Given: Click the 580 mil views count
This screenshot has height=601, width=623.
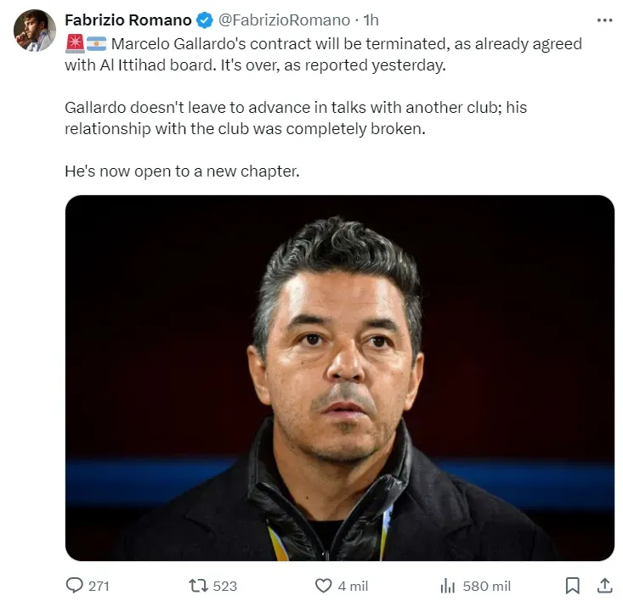Looking at the screenshot, I should click(486, 586).
